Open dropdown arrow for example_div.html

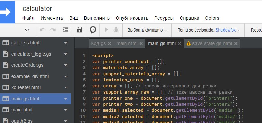coord(65,77)
